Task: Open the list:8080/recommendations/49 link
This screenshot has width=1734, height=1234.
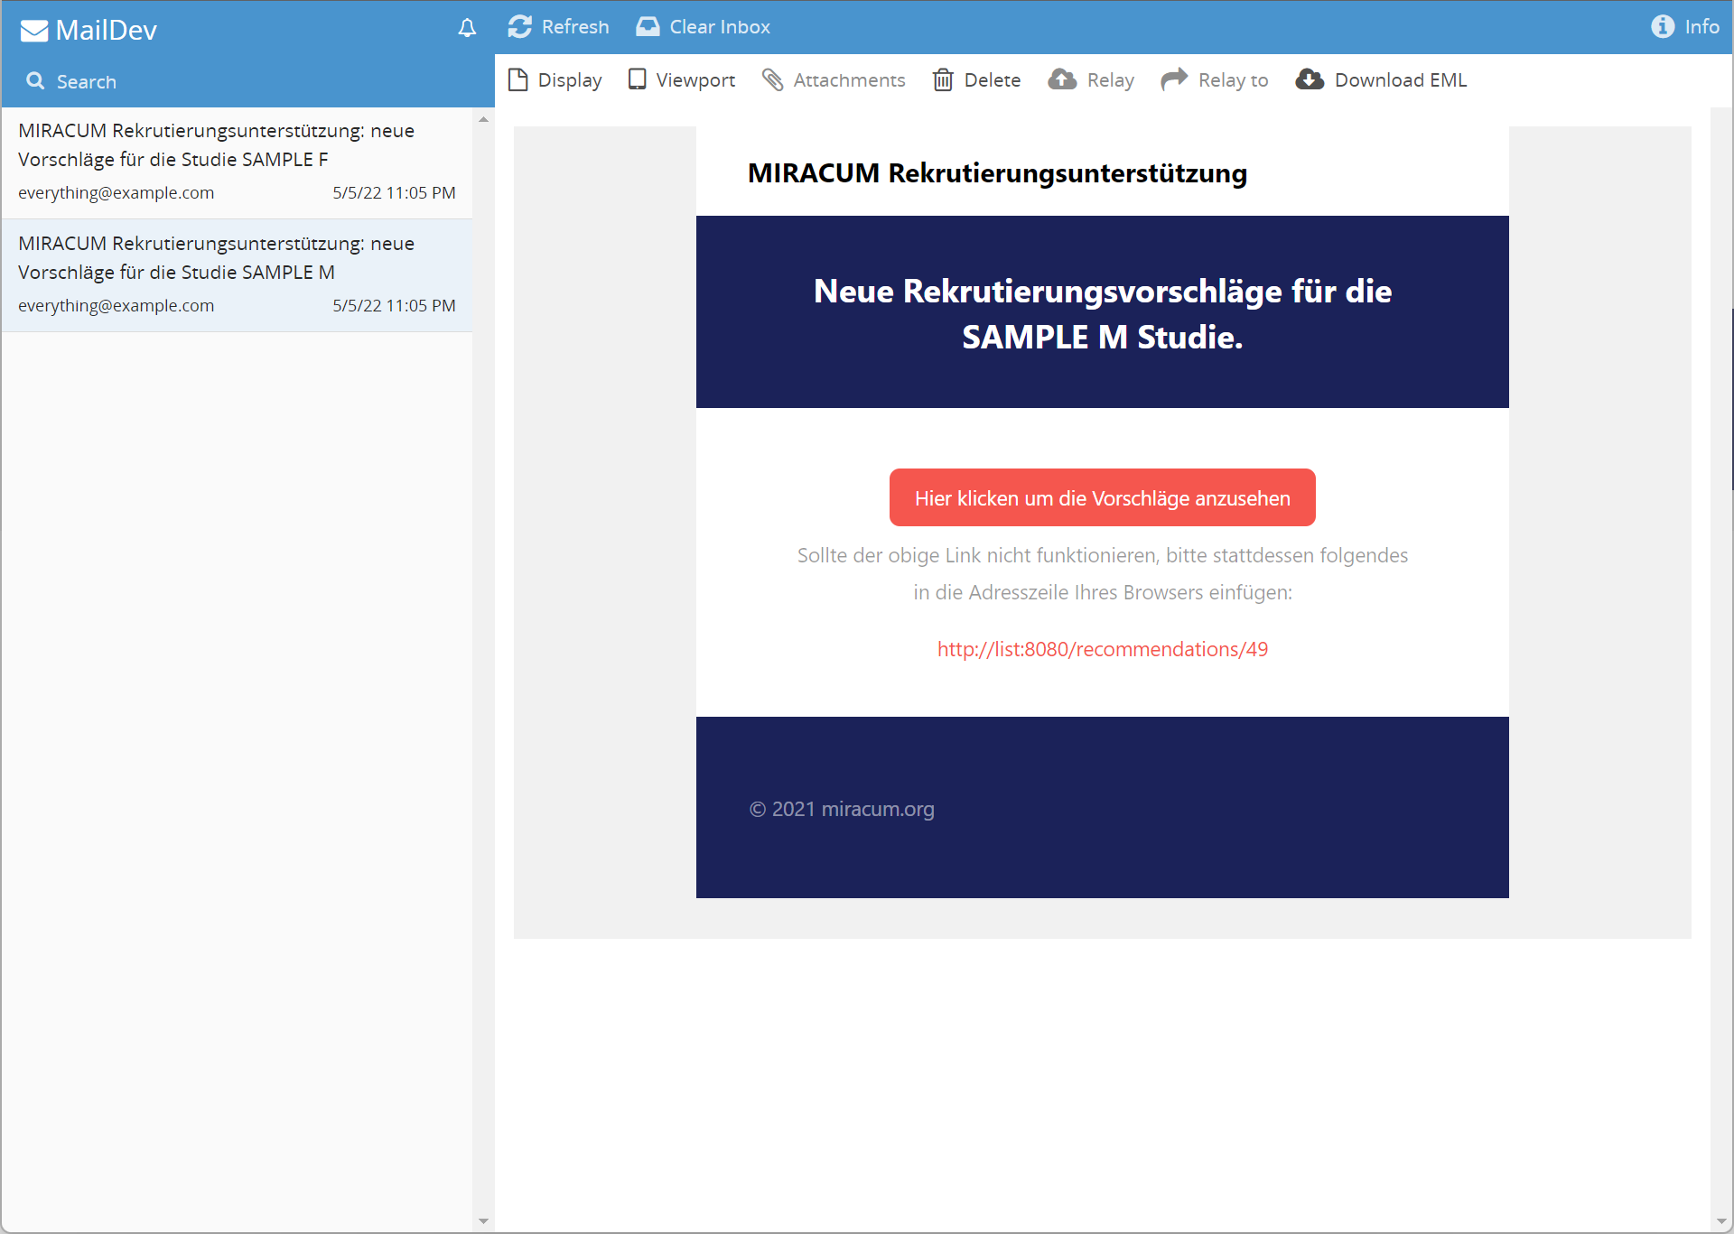Action: click(x=1102, y=649)
